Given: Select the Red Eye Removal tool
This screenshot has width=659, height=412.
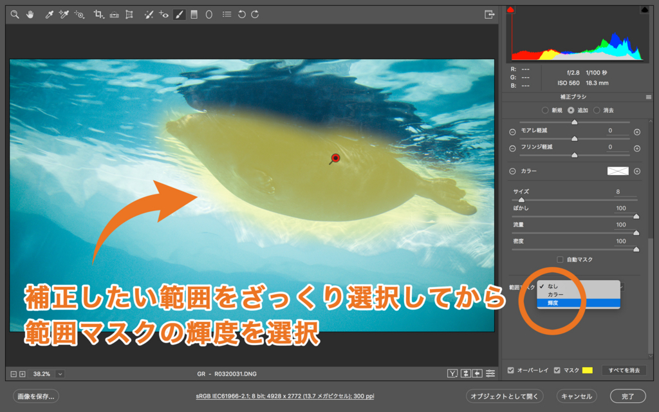Looking at the screenshot, I should click(163, 14).
